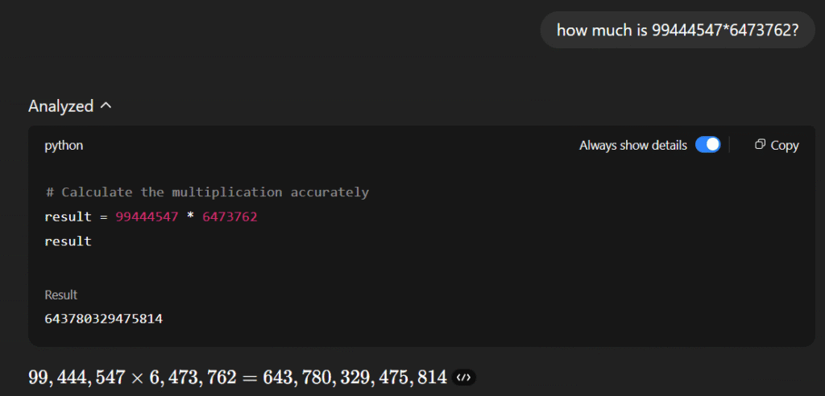Click the python language label

coord(64,146)
